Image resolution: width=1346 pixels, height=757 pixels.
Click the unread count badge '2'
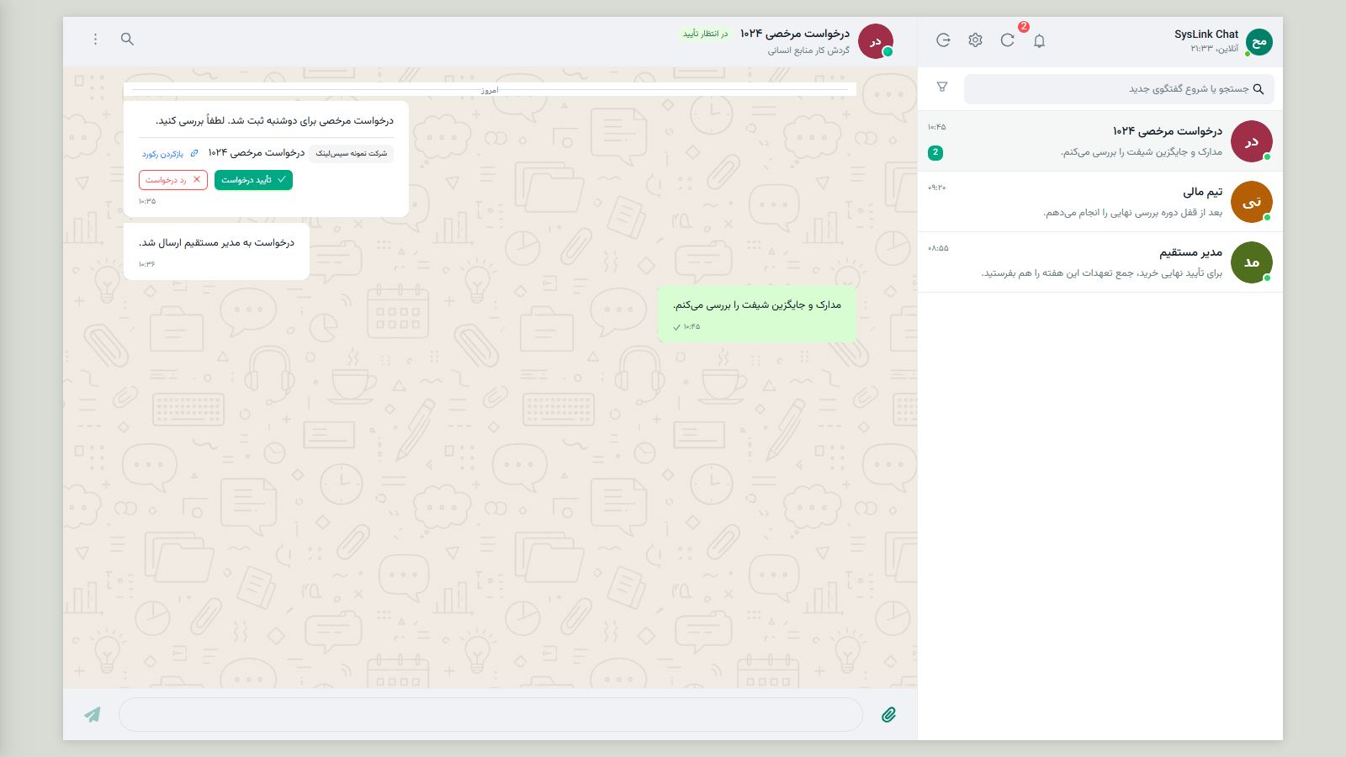point(935,152)
